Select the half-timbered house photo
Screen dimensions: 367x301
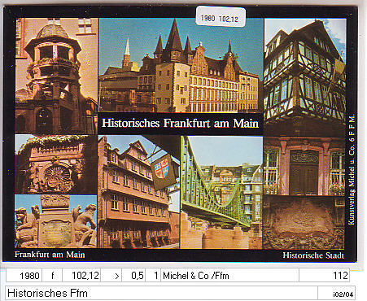305,77
